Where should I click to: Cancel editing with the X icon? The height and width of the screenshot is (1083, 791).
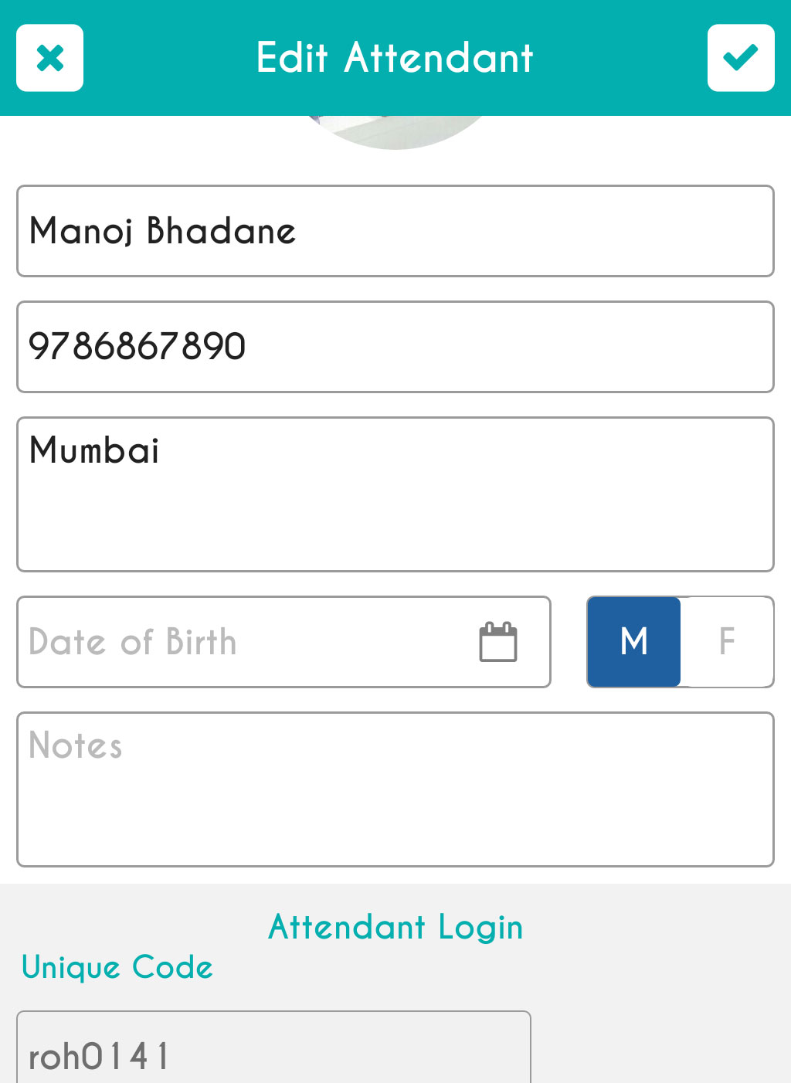49,58
